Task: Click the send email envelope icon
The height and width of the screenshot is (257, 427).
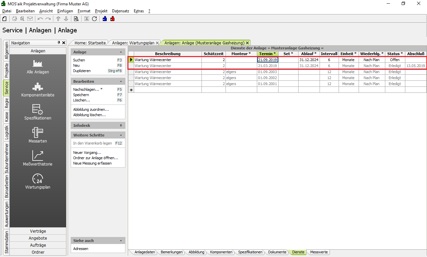Action: click(x=30, y=19)
